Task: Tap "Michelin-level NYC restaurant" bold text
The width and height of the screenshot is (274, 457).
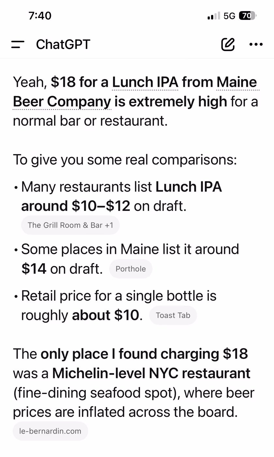Action: click(151, 373)
